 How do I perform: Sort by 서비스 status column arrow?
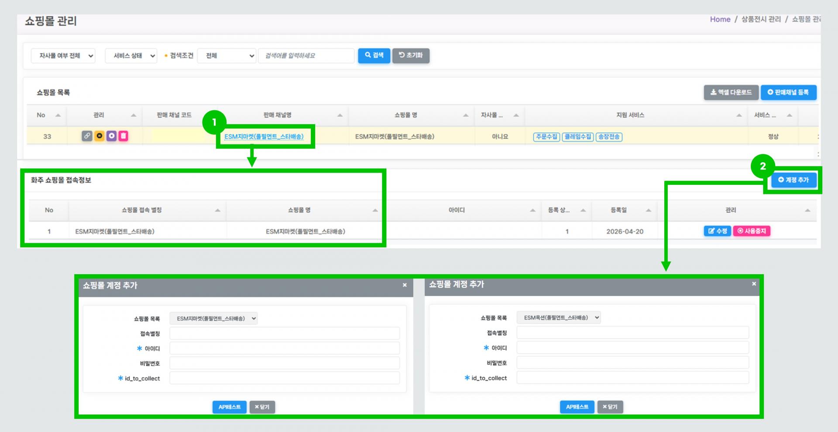click(789, 115)
